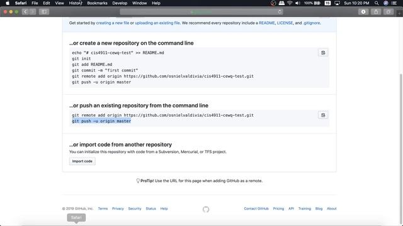Open the LICENSE link

(x=285, y=23)
